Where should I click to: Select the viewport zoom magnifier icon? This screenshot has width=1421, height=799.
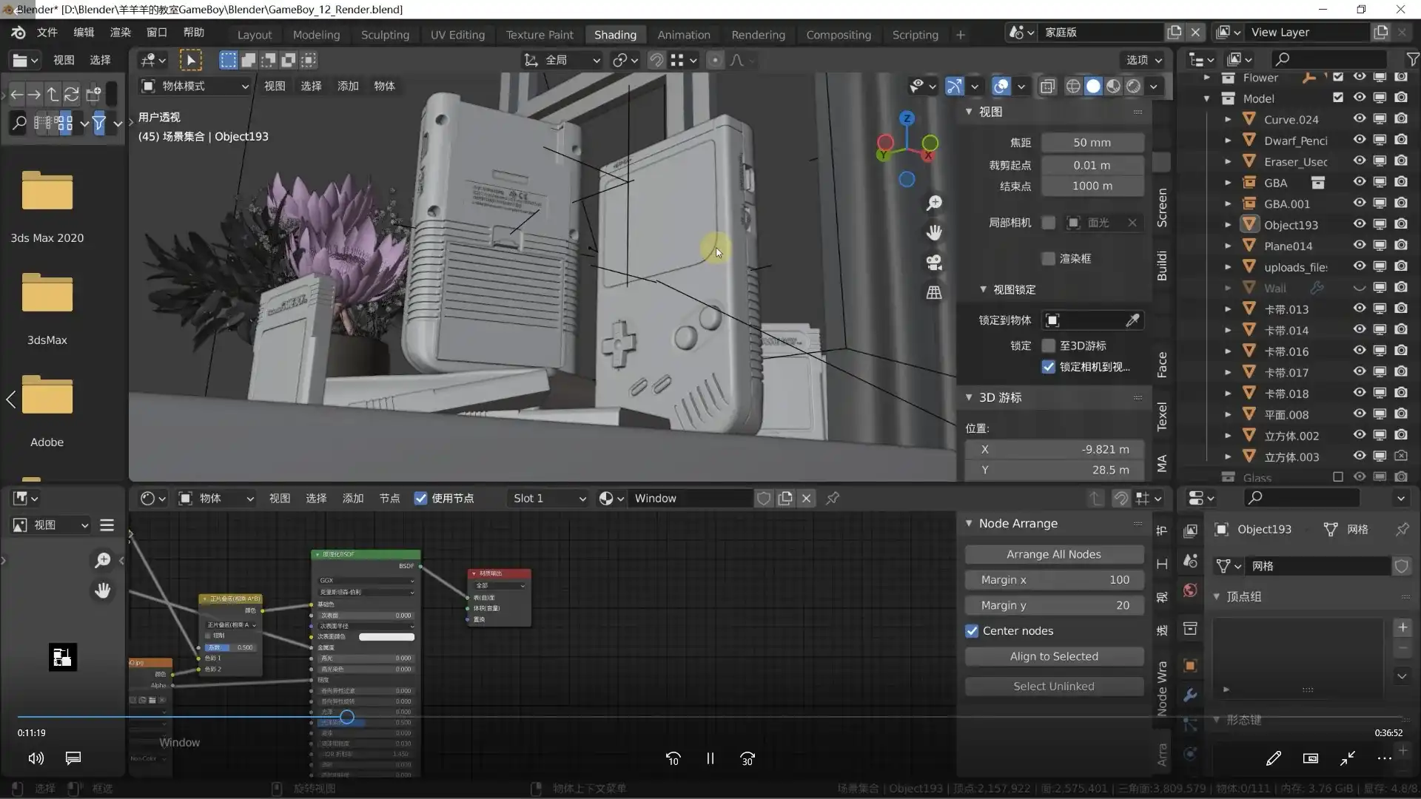coord(934,203)
